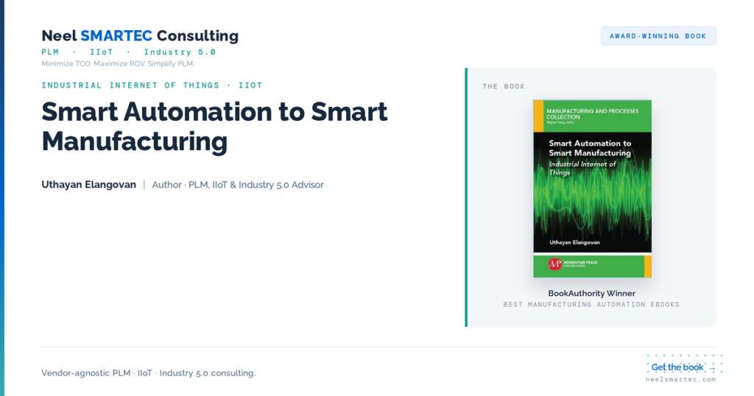Click the Author PLM, IIoT & Industry 5.0 Advisor text
The height and width of the screenshot is (396, 754).
pyautogui.click(x=238, y=185)
